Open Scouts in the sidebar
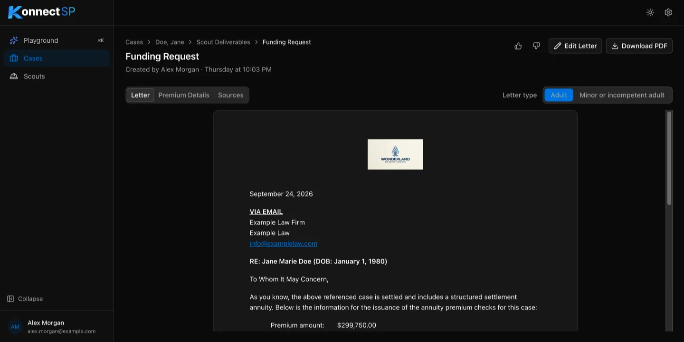 [x=57, y=76]
